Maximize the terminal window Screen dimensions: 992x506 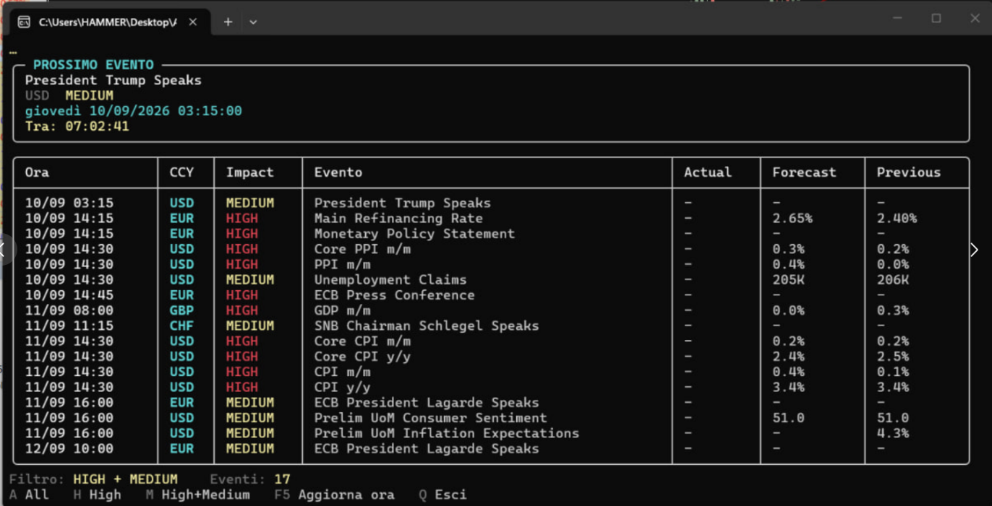click(x=936, y=18)
